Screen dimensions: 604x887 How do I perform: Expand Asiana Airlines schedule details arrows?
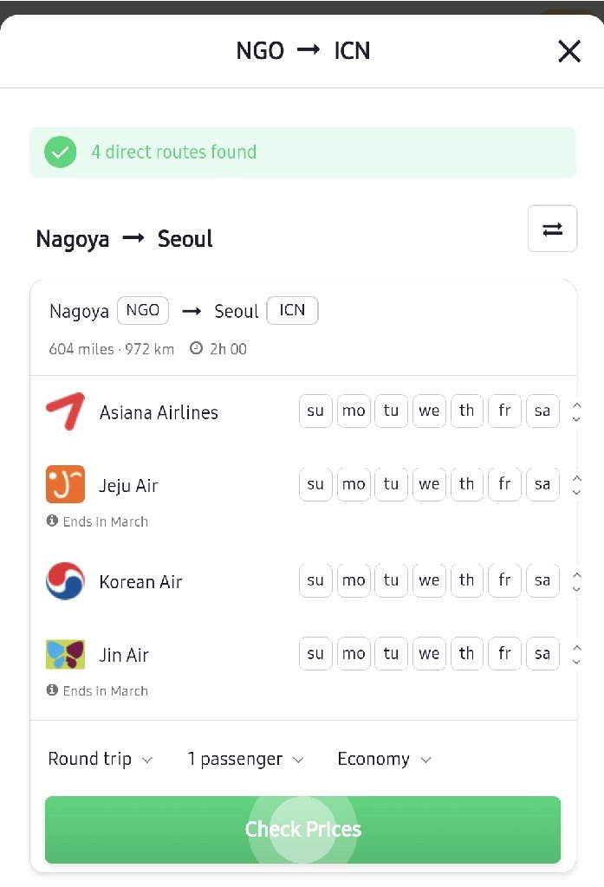click(x=577, y=411)
